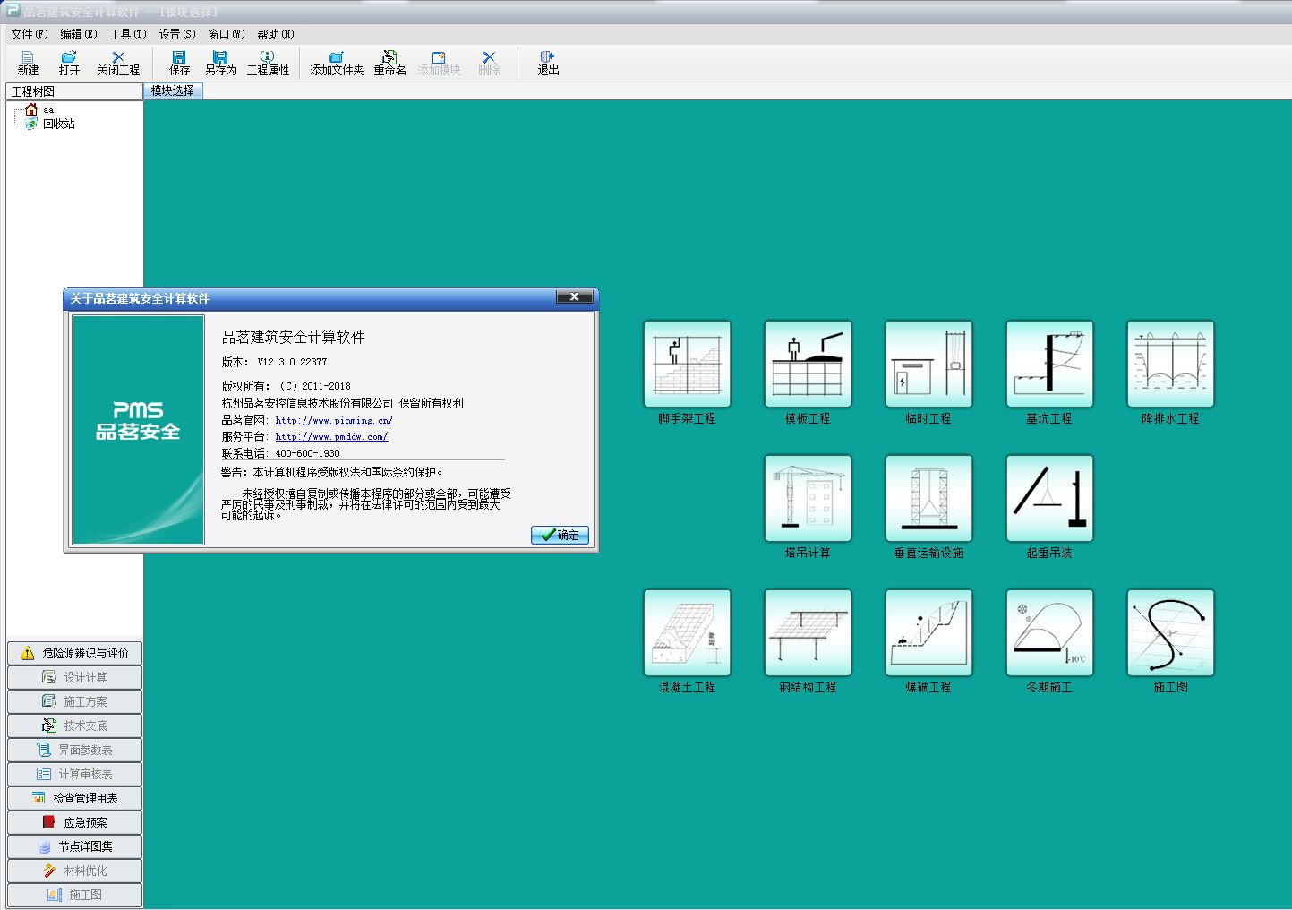Viewport: 1292px width, 910px height.
Task: Select the 起重吊装 hoisting module icon
Action: [x=1049, y=499]
